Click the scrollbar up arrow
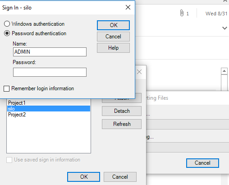Viewport: 229px width, 185px height. pos(224,71)
